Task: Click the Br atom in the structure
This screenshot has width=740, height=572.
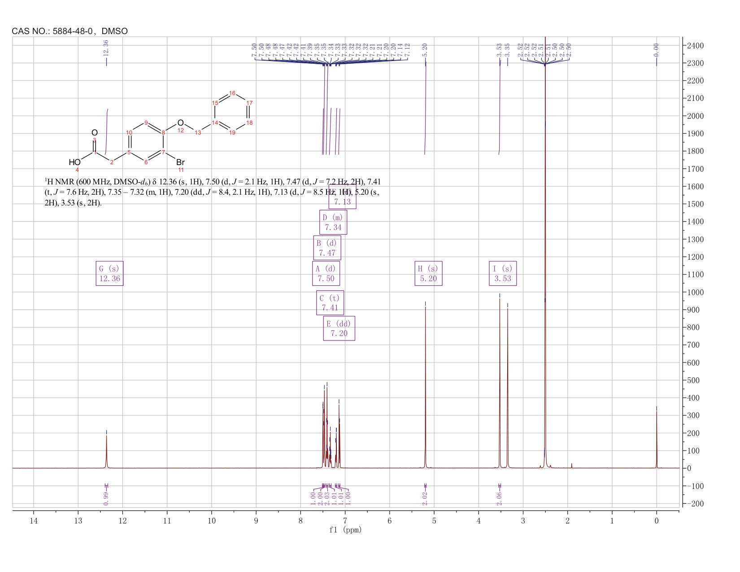Action: [180, 162]
